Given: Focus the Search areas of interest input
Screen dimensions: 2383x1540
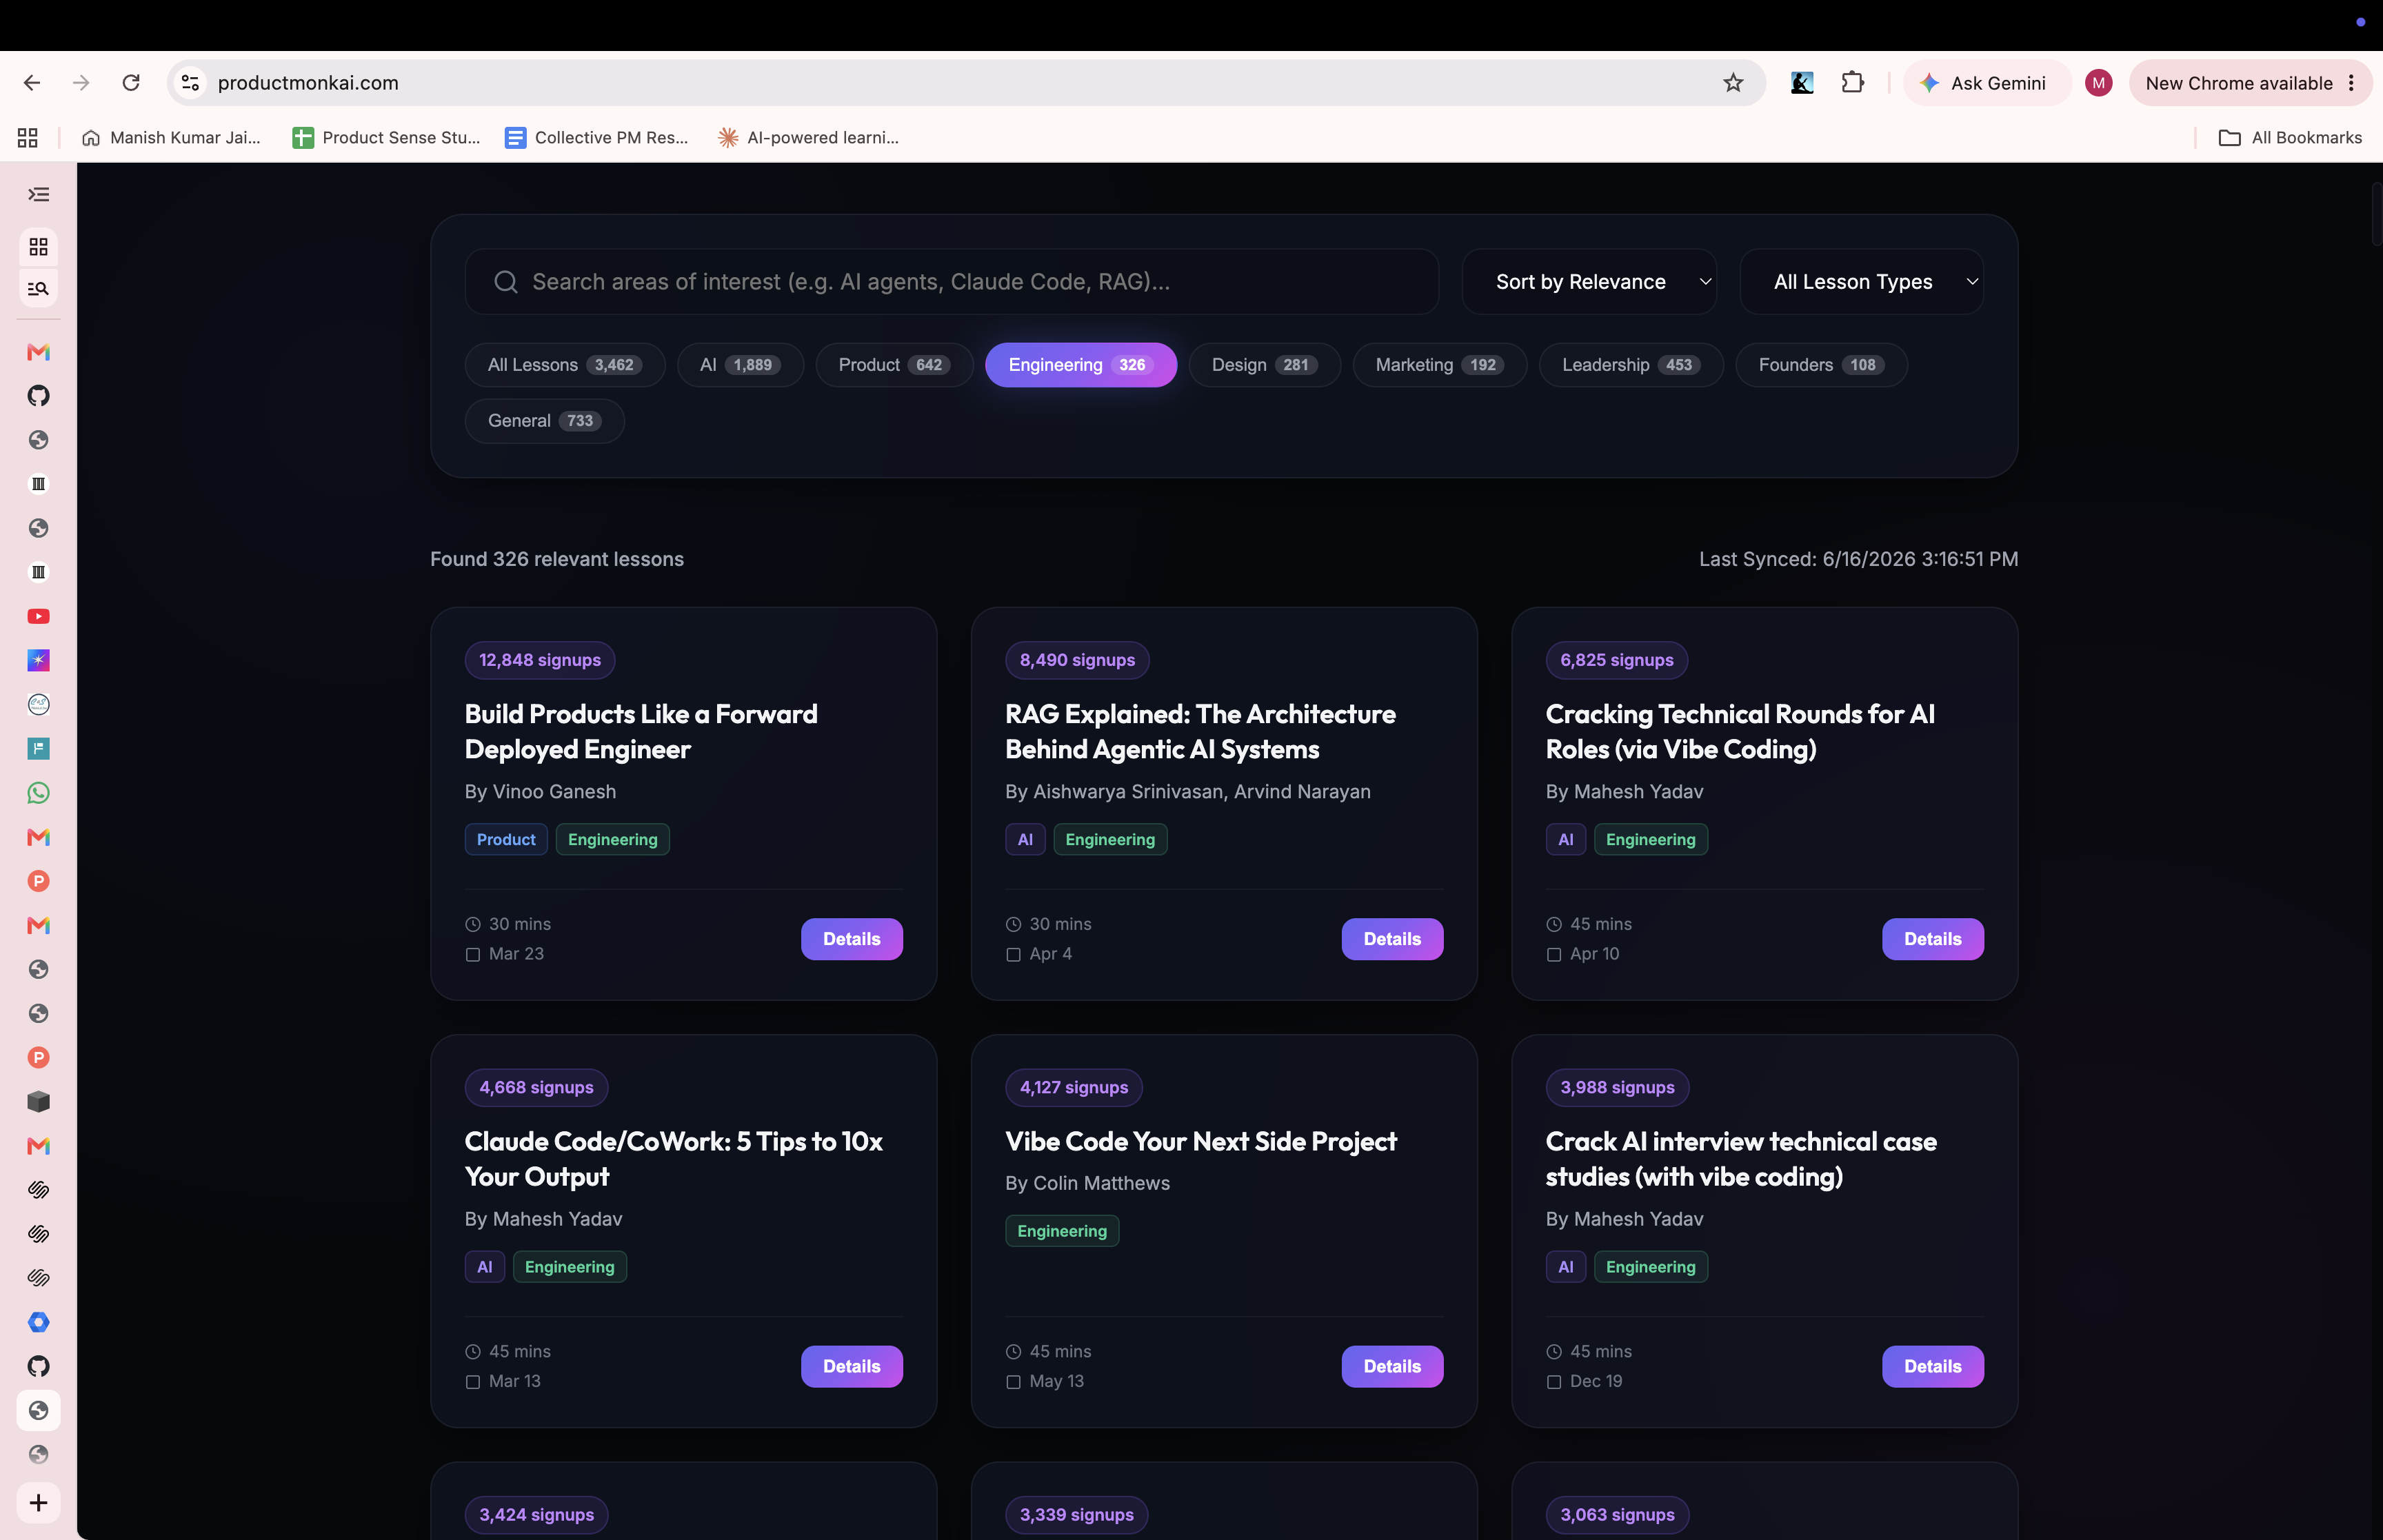Looking at the screenshot, I should point(951,282).
